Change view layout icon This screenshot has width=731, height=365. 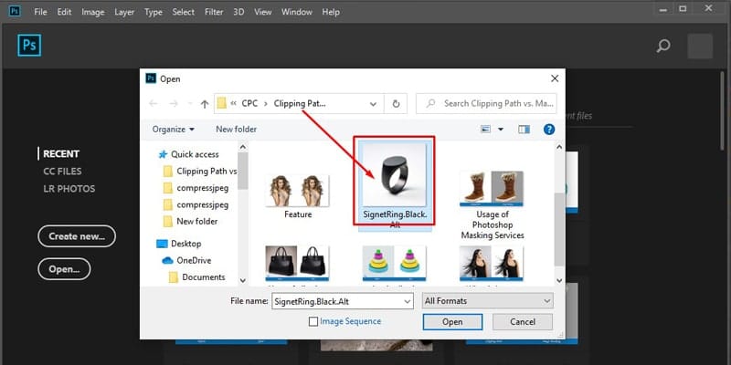[x=486, y=130]
